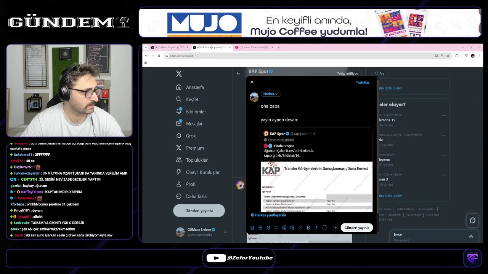This screenshot has height=274, width=488.
Task: Click the Takip ediliyor button
Action: [347, 73]
